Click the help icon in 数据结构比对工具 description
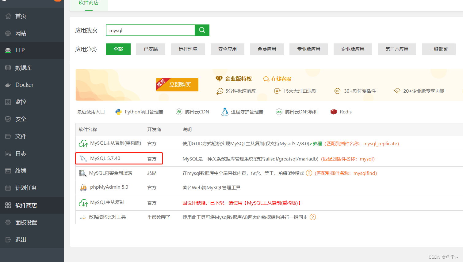 tap(313, 217)
